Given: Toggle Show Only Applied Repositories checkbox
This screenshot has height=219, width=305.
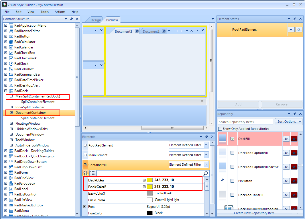Looking at the screenshot, I should click(220, 129).
